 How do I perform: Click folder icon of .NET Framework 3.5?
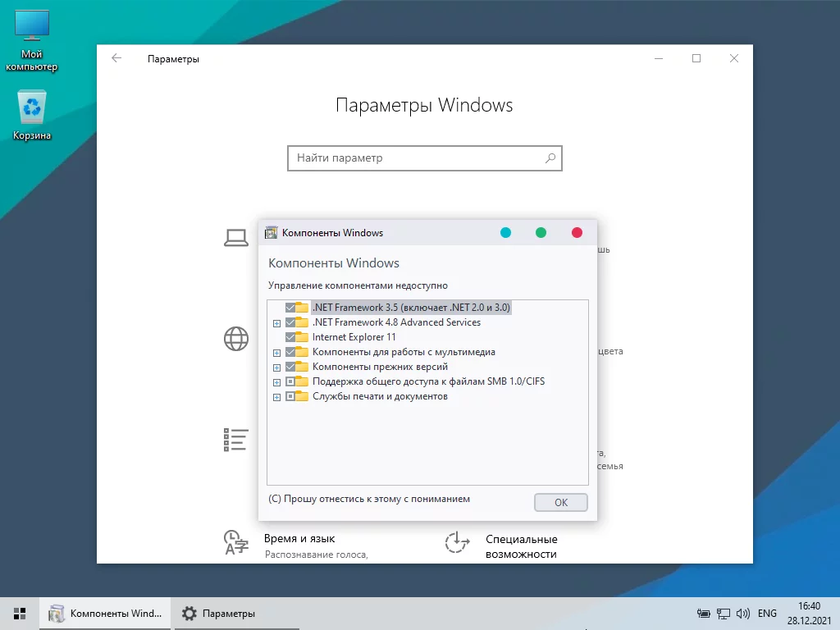pos(302,308)
